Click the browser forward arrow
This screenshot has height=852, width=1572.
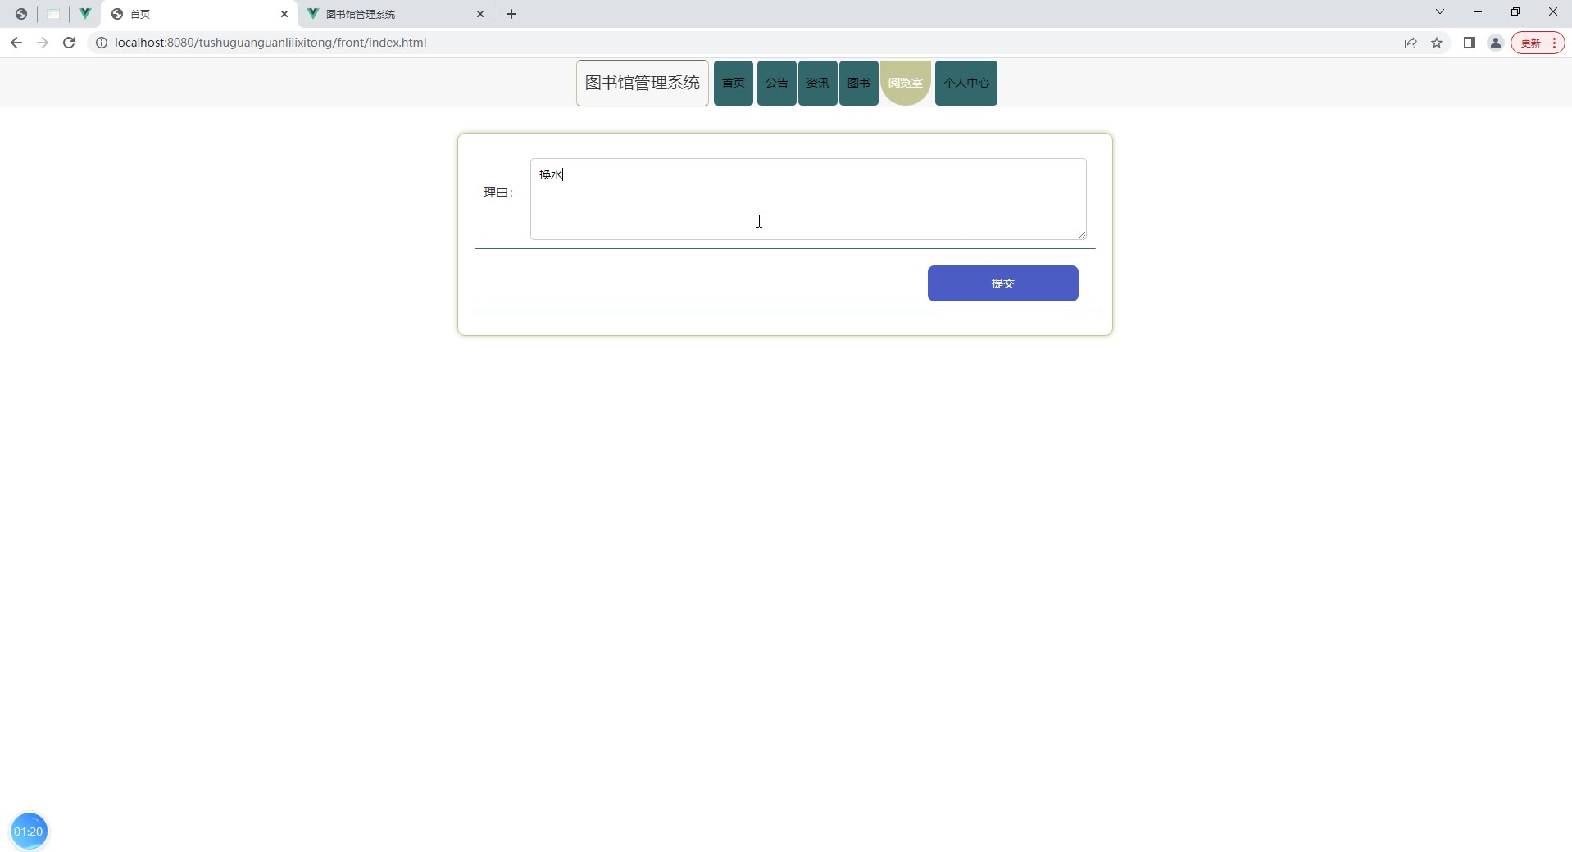point(43,43)
